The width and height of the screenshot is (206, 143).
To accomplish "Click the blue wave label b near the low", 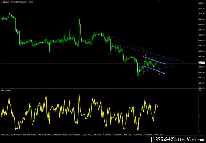I will click(140, 75).
